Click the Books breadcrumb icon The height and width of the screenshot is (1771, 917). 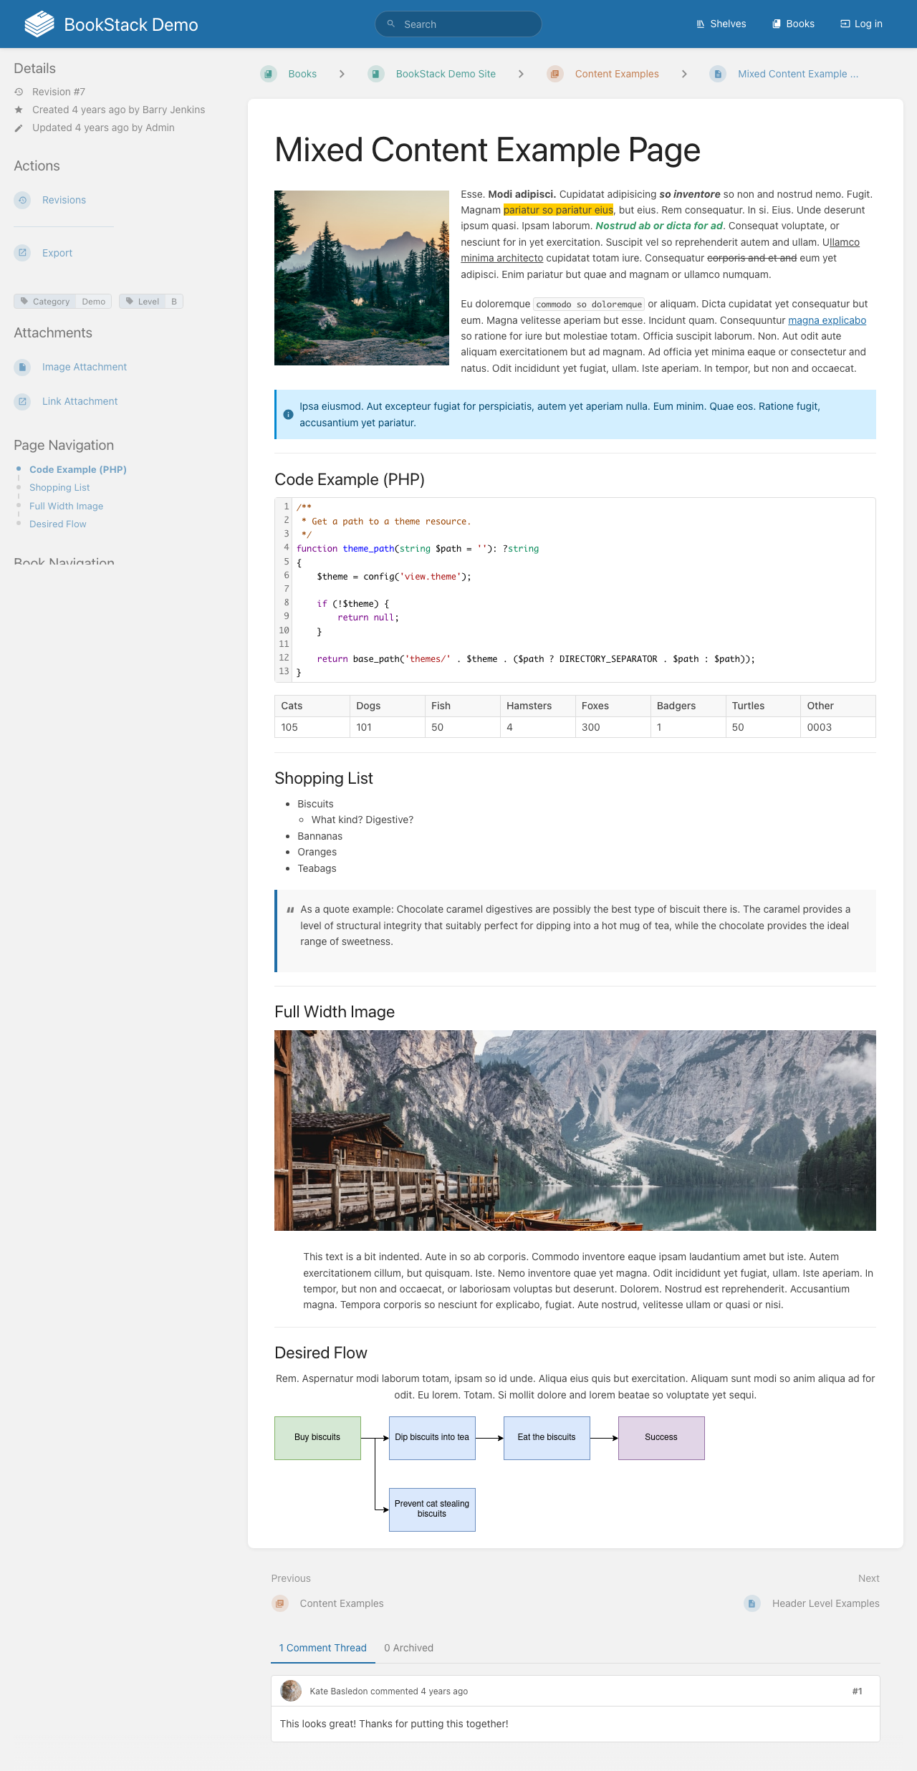pyautogui.click(x=269, y=74)
